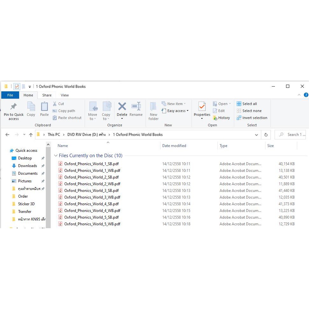Open the File menu tab
The height and width of the screenshot is (309, 309).
10,95
